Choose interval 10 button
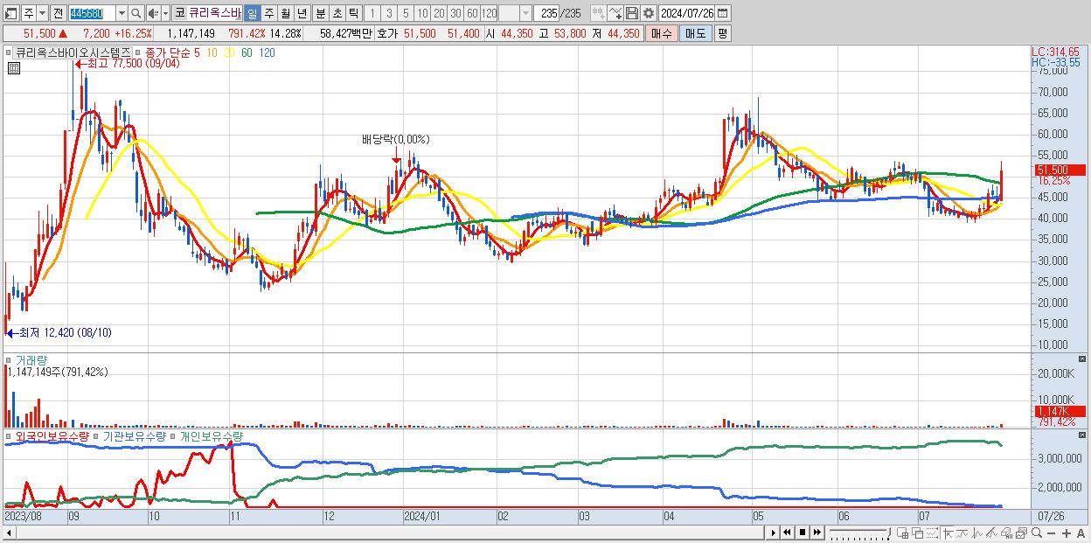 [x=422, y=13]
